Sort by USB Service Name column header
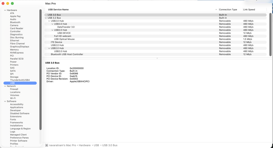This screenshot has width=273, height=148. point(58,10)
